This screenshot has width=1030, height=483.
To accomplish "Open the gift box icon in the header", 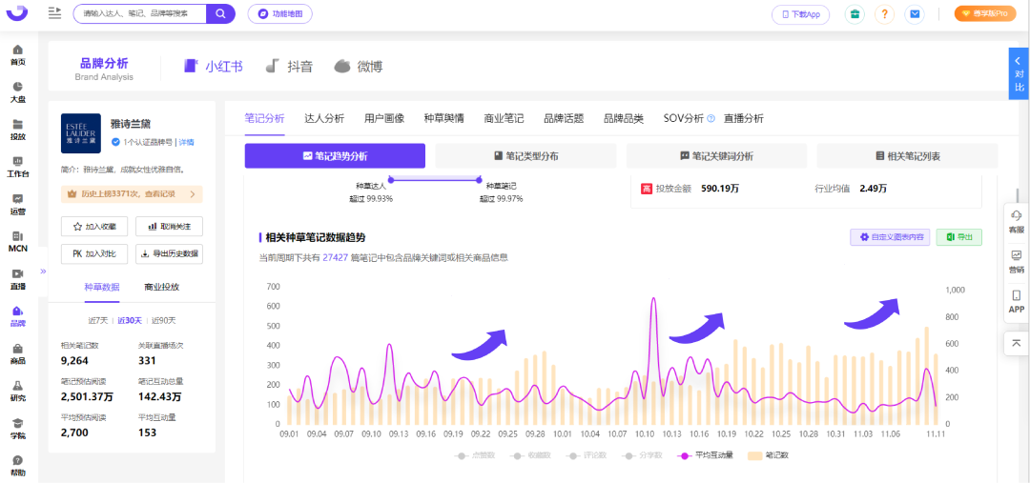I will pyautogui.click(x=855, y=13).
